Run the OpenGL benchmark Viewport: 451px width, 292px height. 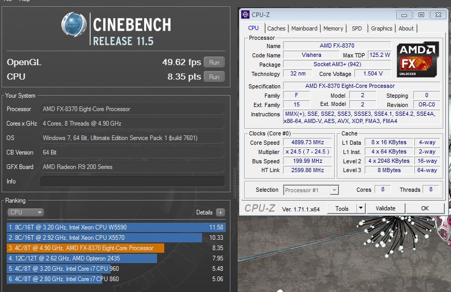tap(214, 63)
